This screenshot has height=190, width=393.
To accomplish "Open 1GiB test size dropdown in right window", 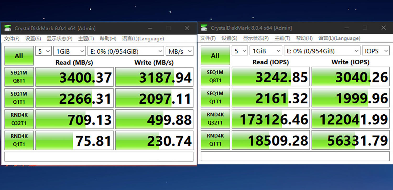I will pos(266,51).
